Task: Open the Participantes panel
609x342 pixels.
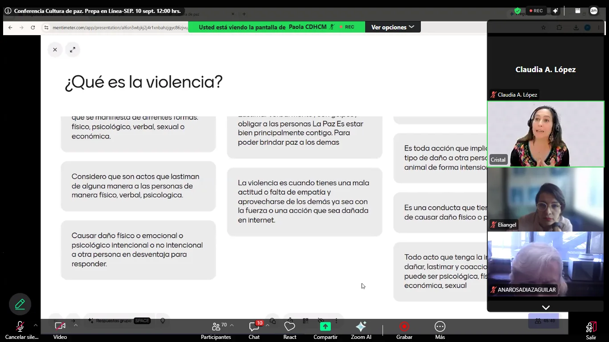Action: [x=216, y=330]
